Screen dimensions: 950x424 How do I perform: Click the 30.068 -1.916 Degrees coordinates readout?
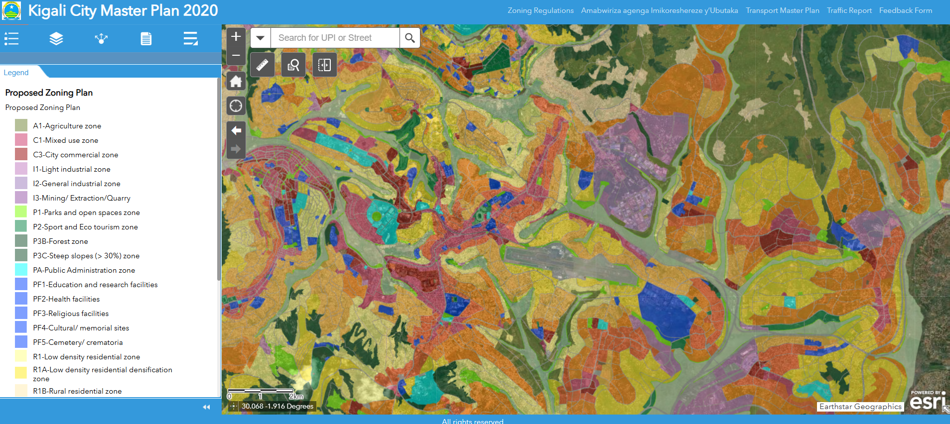[277, 407]
